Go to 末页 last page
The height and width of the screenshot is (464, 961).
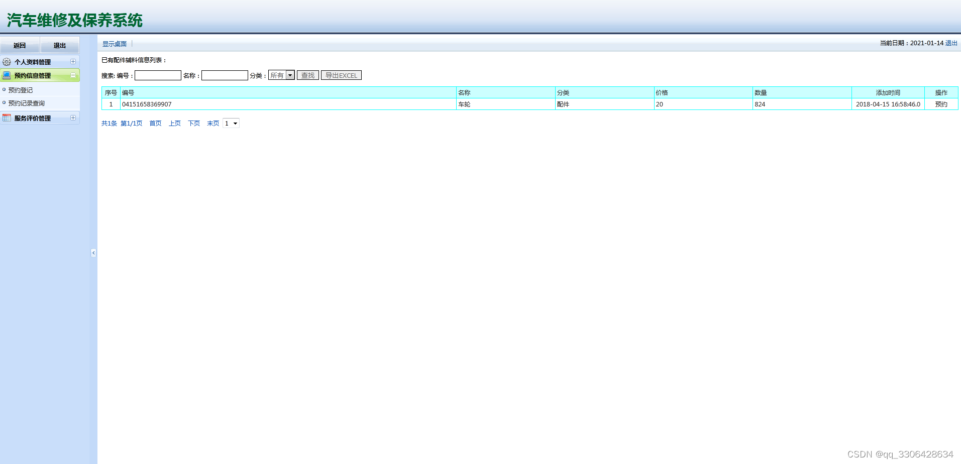[x=213, y=124]
